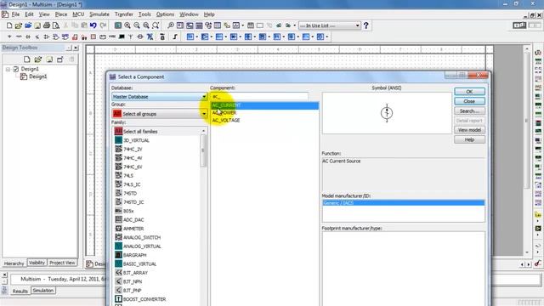Open the Options menu
544x306 pixels.
[165, 14]
